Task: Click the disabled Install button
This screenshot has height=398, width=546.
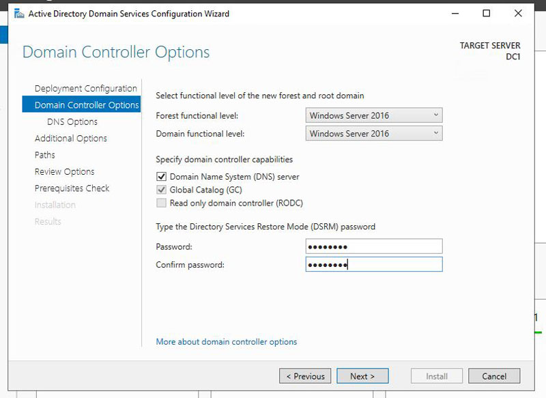Action: (x=437, y=376)
